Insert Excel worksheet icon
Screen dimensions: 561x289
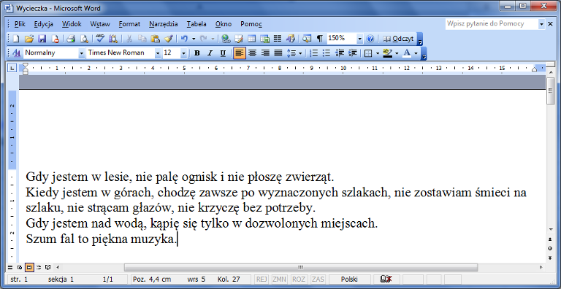(264, 39)
